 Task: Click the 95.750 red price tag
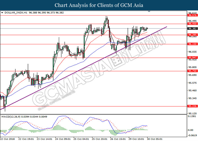point(192,71)
